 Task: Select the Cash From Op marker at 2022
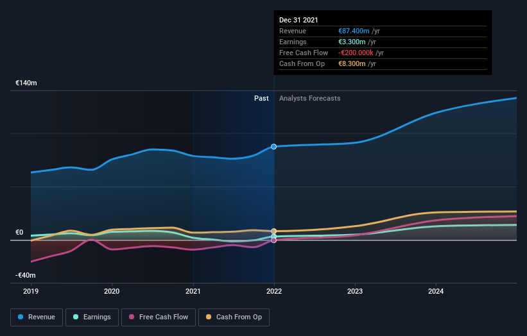click(x=274, y=231)
